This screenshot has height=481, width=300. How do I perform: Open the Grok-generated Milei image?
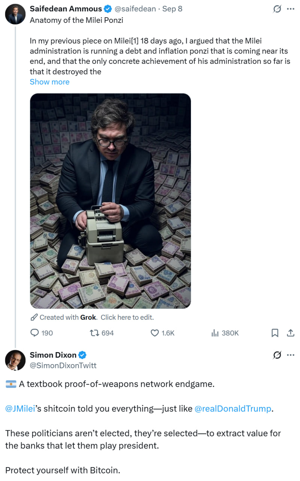[x=110, y=201]
